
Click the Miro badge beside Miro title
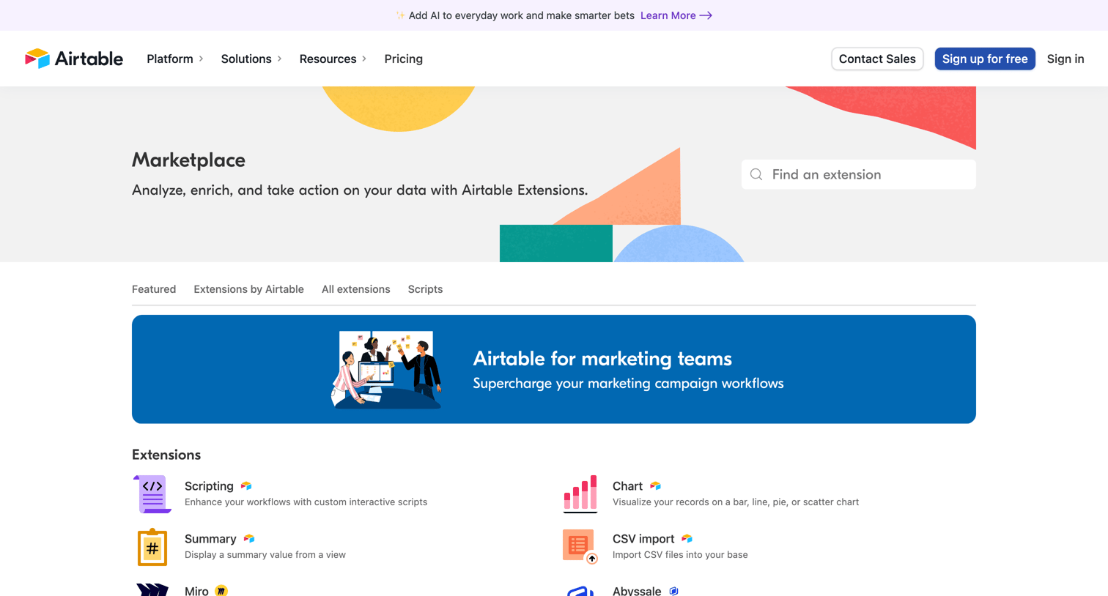click(221, 591)
